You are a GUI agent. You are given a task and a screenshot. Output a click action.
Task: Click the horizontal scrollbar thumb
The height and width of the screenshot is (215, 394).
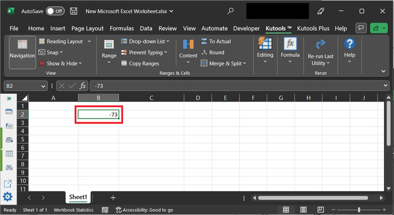tap(313, 198)
